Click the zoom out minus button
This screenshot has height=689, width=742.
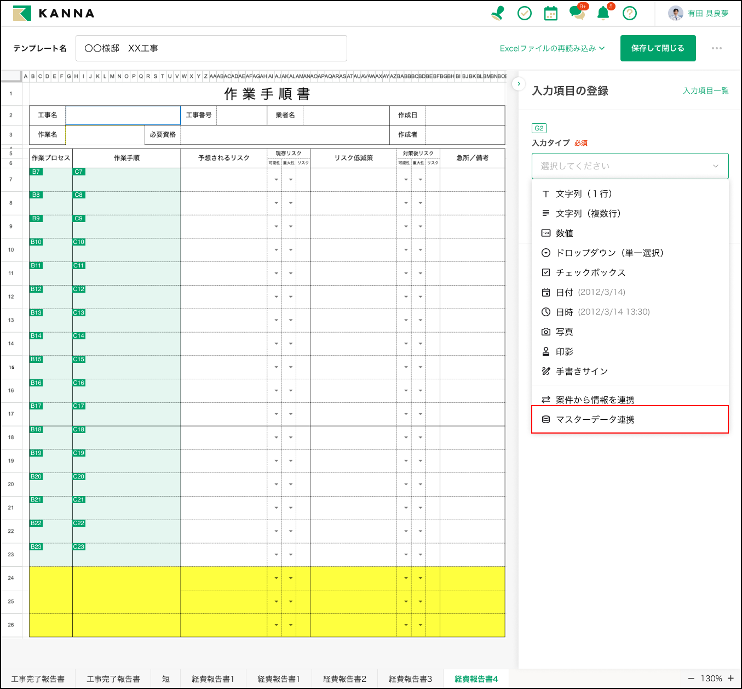691,679
